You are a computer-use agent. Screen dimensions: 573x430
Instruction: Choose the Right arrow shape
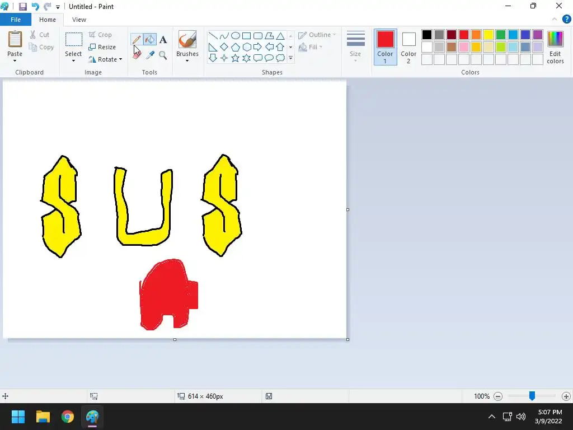point(258,47)
